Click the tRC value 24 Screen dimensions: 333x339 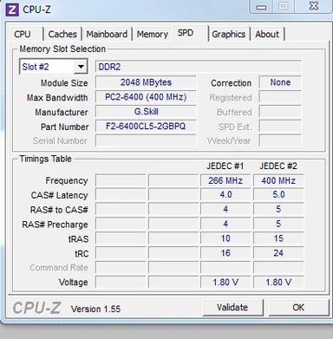(x=278, y=253)
